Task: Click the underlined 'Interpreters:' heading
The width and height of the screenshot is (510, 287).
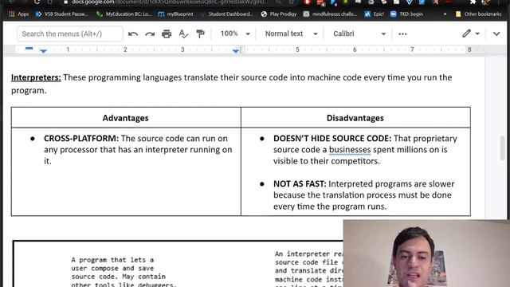Action: 36,77
